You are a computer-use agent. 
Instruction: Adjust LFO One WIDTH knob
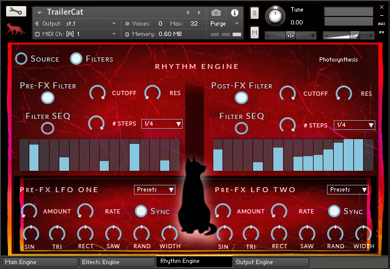pos(169,234)
